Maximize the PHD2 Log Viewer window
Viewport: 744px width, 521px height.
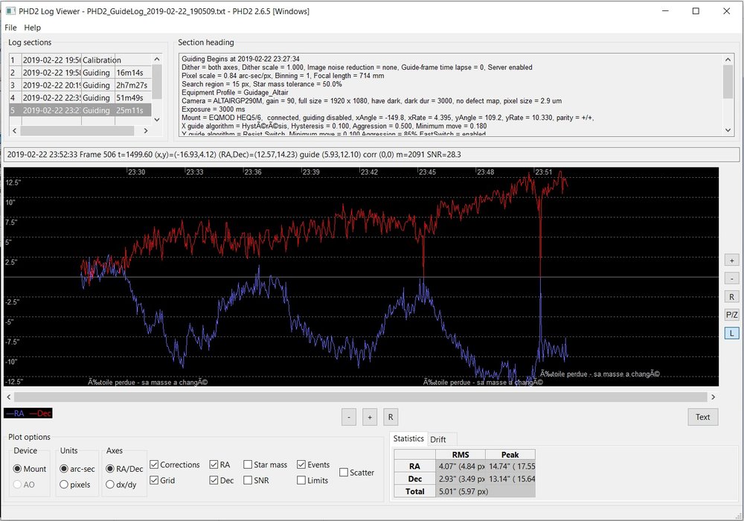tap(696, 11)
